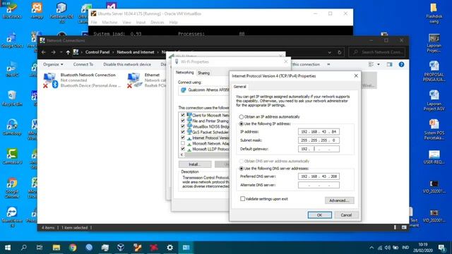Uncheck 'QoS Packet Scheduler' item
Viewport: 452px width, 254px height.
(183, 132)
